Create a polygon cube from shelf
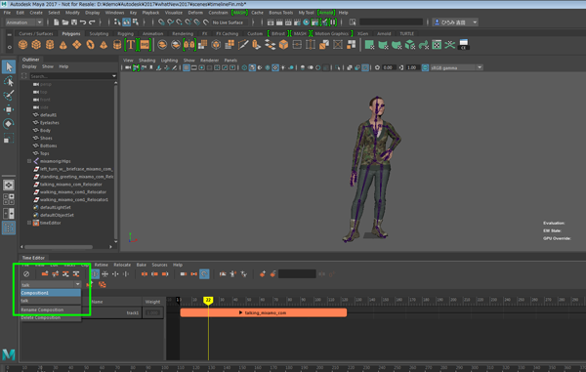Viewport: 586px width, 372px height. [36, 45]
